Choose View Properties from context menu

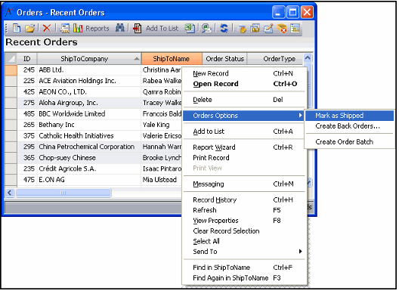point(244,221)
